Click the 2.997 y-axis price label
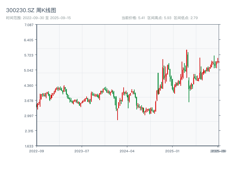The width and height of the screenshot is (243, 182). (x=29, y=116)
